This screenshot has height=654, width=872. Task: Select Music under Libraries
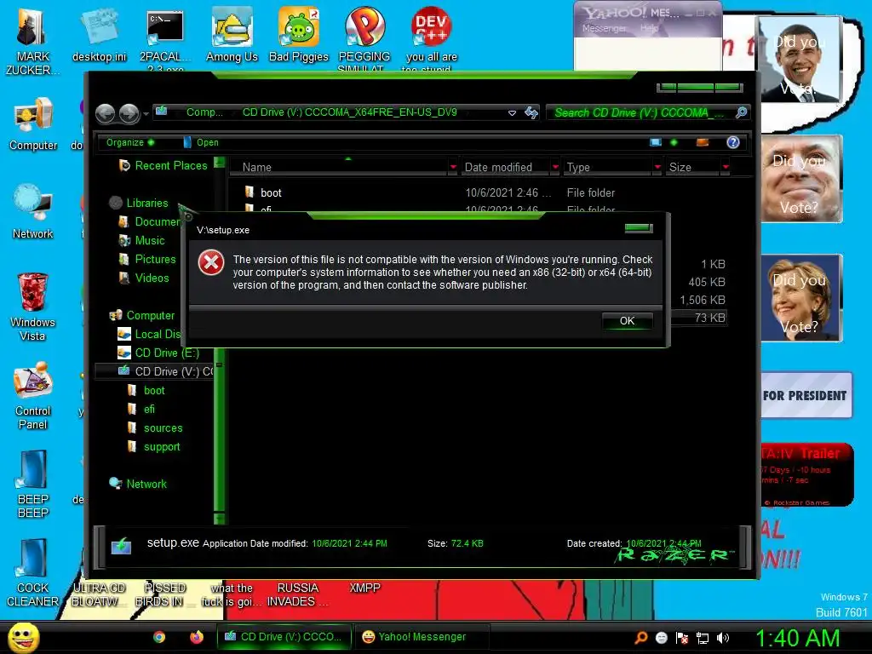(142, 240)
